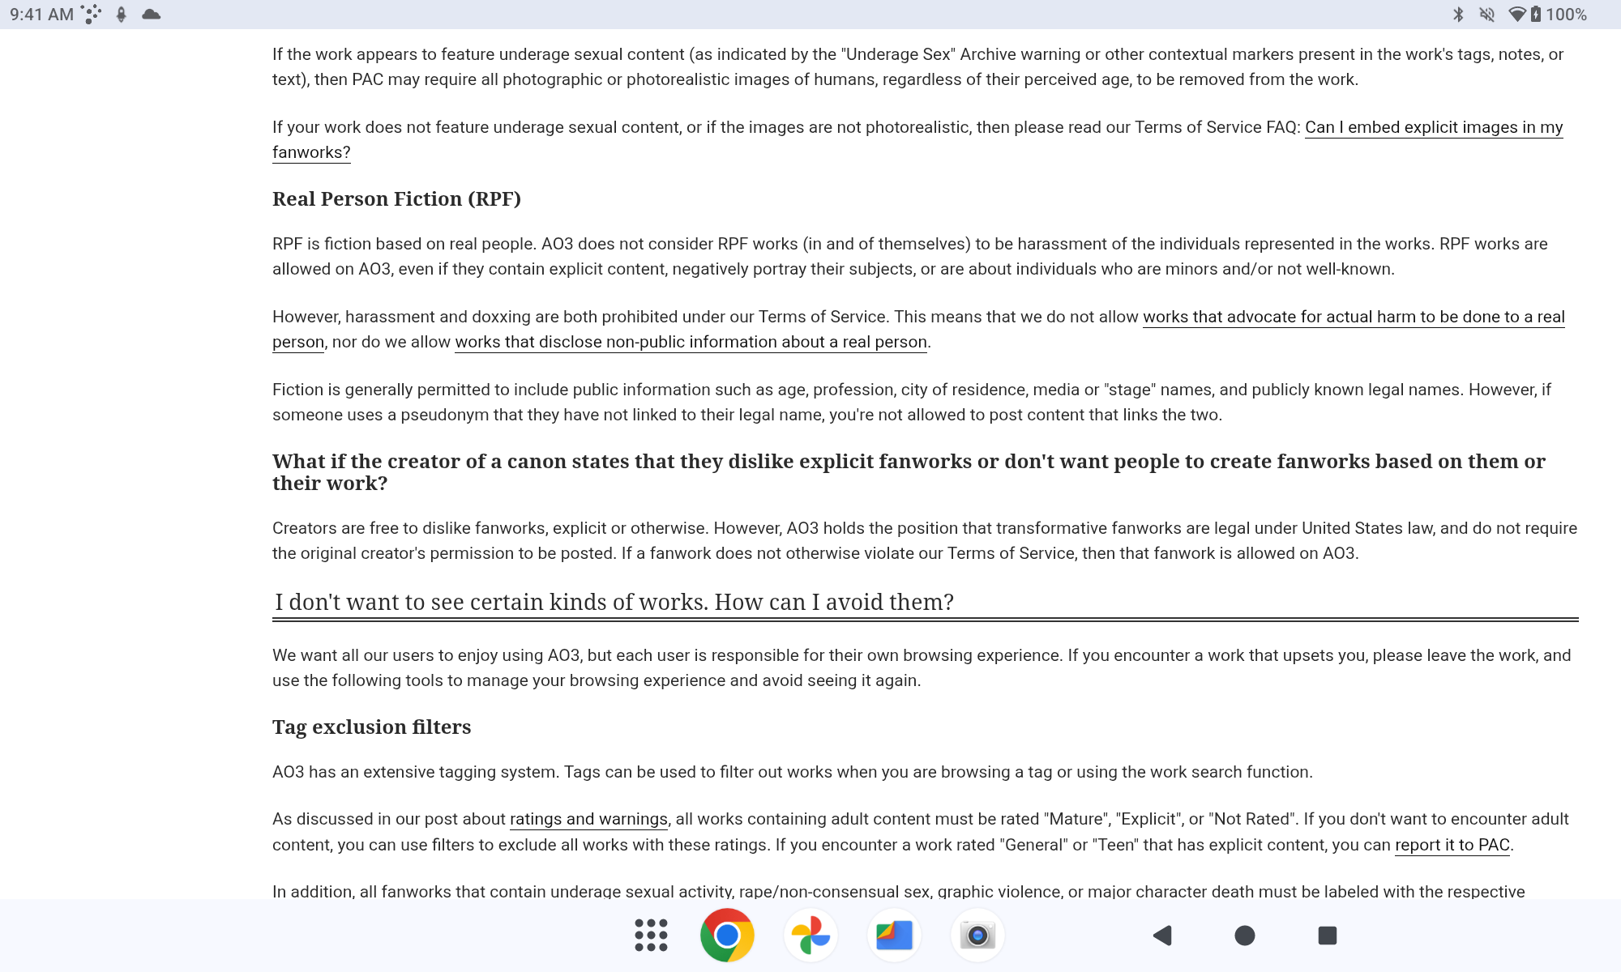Open the 'report it to PAC' link
This screenshot has width=1621, height=972.
point(1452,845)
